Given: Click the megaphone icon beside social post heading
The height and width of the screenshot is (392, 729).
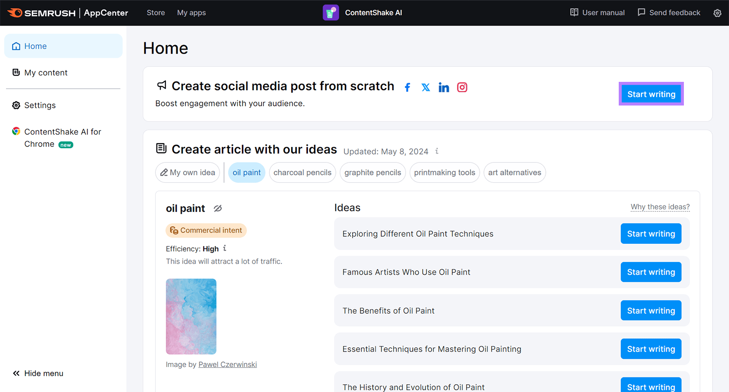Looking at the screenshot, I should point(162,85).
